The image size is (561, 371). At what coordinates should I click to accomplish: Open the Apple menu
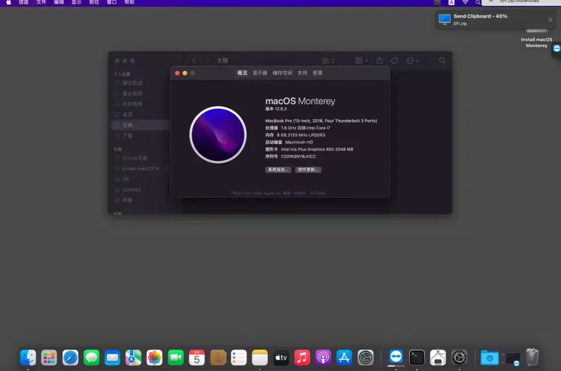point(9,2)
